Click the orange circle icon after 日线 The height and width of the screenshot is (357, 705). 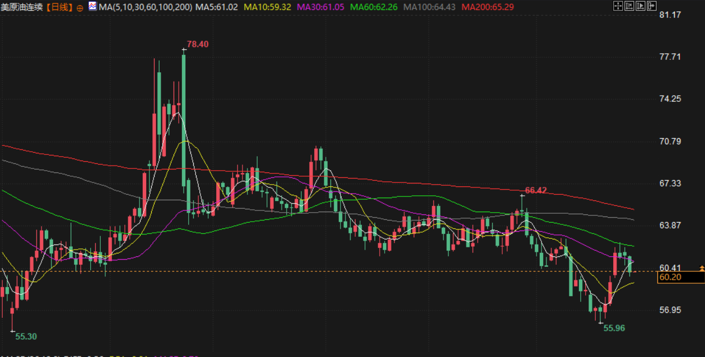(x=80, y=8)
